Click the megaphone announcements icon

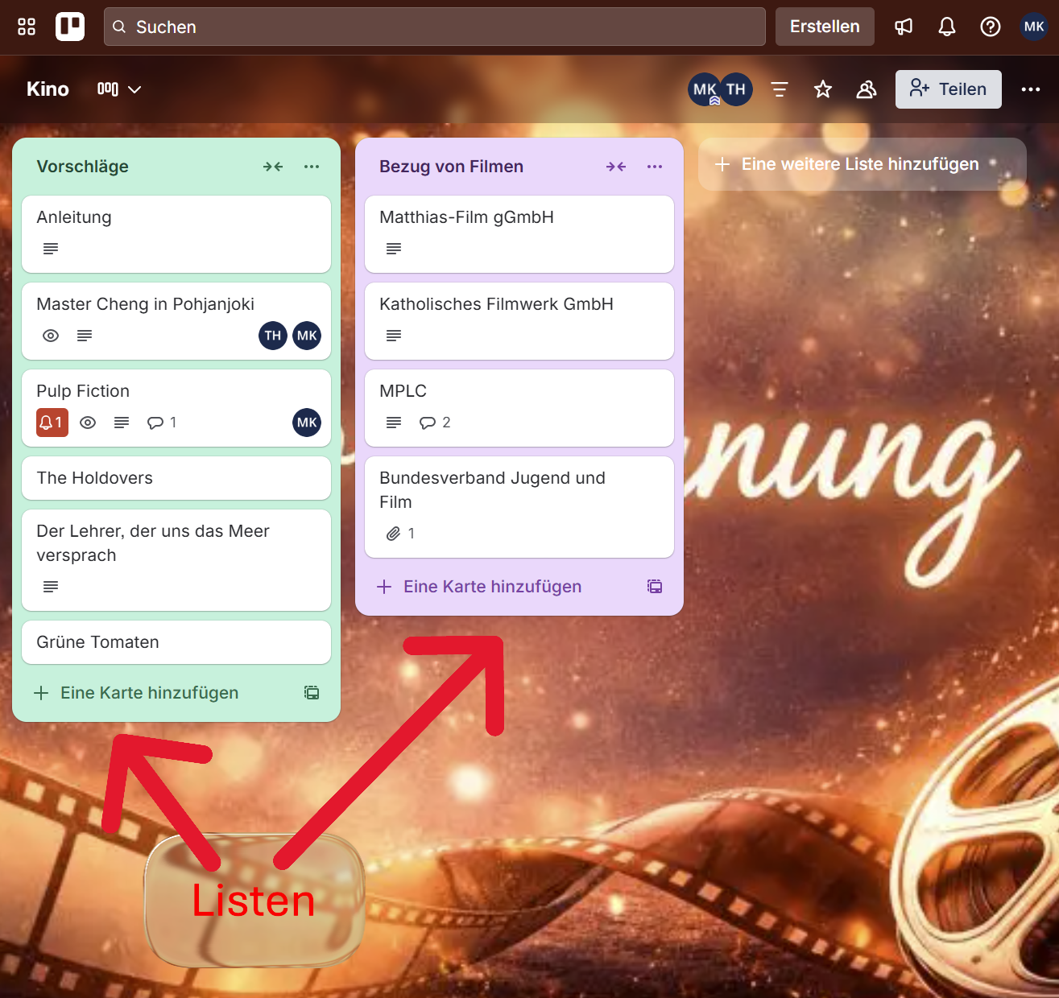tap(904, 27)
